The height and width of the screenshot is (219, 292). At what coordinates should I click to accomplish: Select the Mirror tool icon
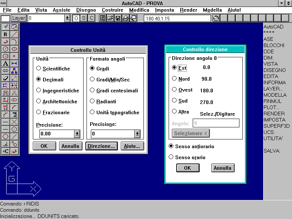[x=5, y=93]
